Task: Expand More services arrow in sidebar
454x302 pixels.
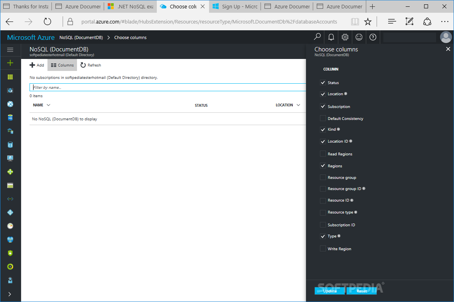Action: pos(10,294)
